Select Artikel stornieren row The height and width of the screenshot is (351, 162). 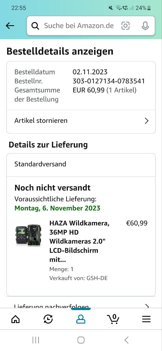point(81,121)
